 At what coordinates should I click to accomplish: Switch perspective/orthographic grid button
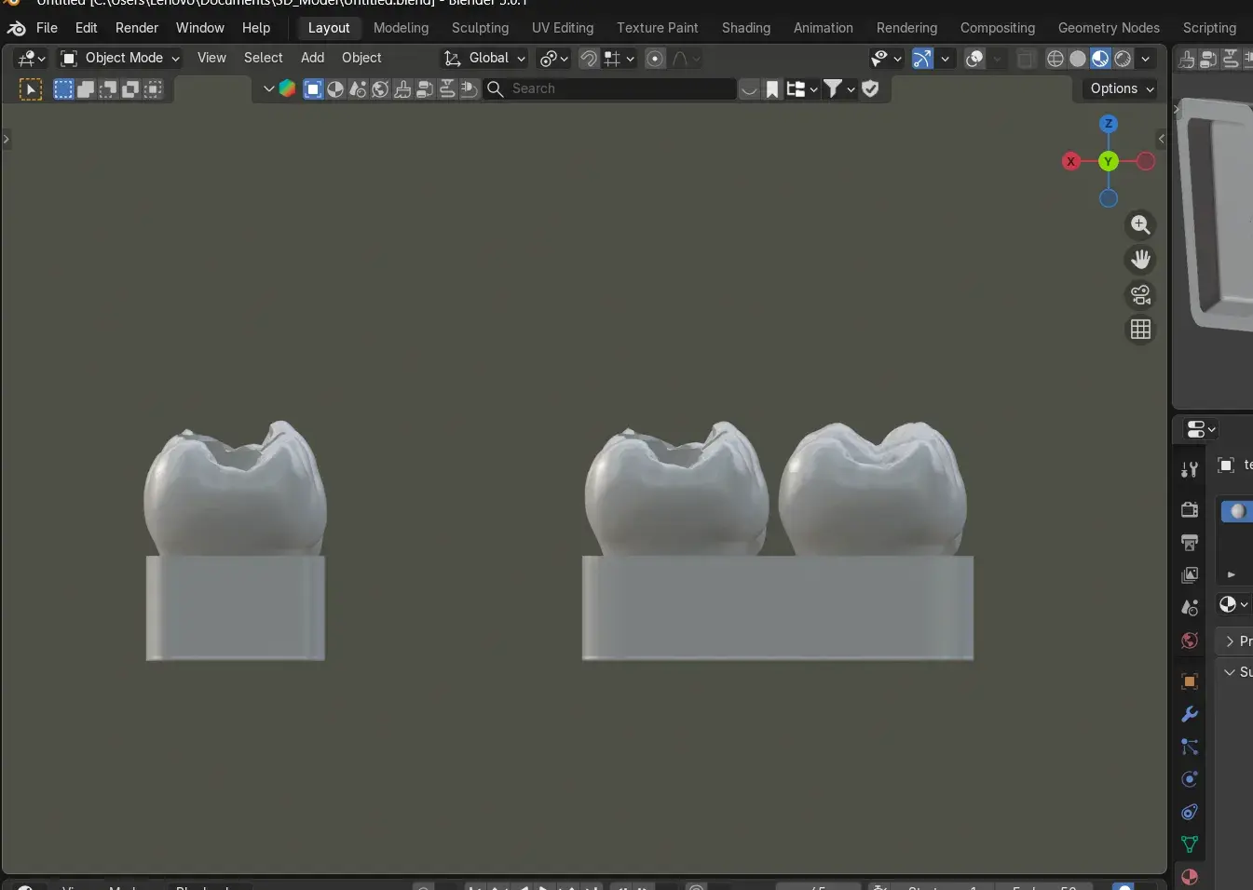pyautogui.click(x=1140, y=330)
